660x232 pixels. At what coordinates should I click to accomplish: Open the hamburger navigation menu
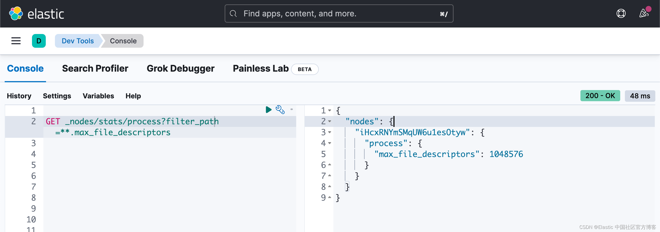(x=16, y=41)
